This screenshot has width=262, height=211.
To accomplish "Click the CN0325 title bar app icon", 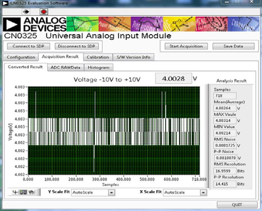I will coord(5,3).
